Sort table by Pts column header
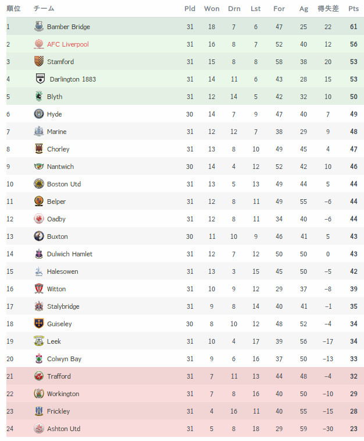The width and height of the screenshot is (364, 441). click(354, 9)
